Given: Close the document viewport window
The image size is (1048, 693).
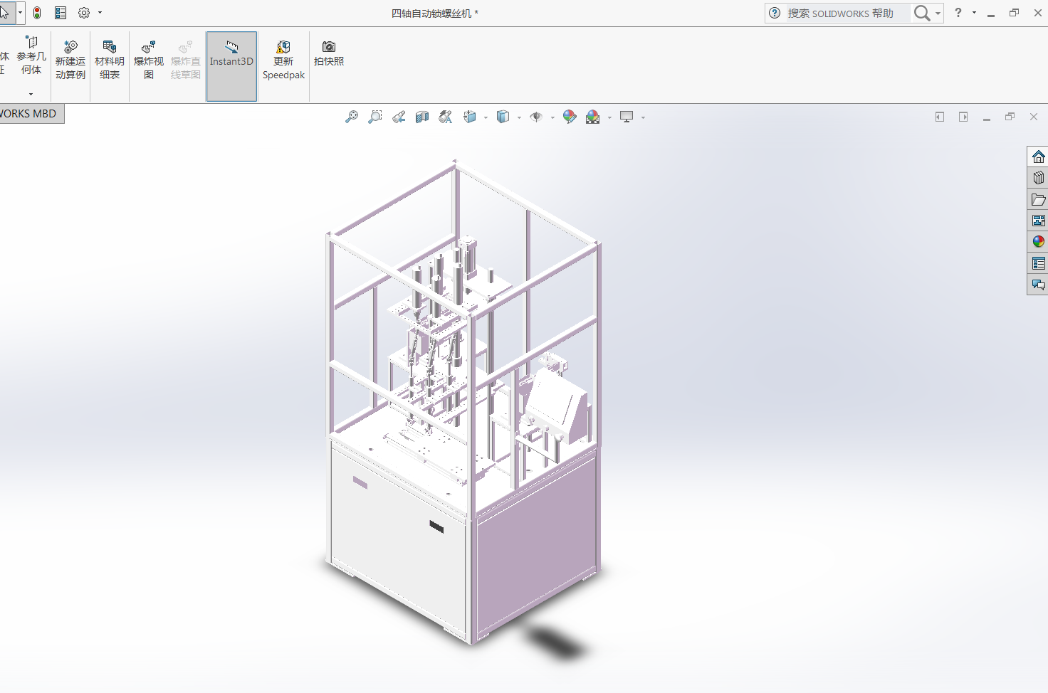Looking at the screenshot, I should click(1034, 117).
